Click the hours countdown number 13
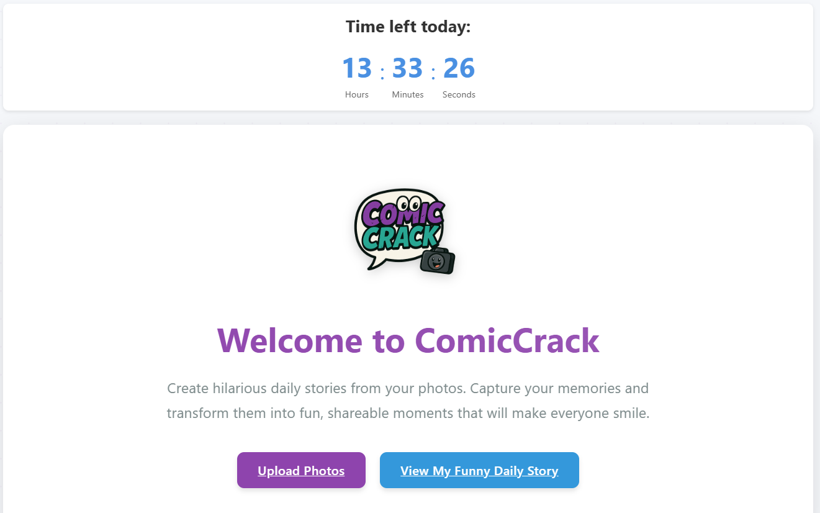 (357, 68)
